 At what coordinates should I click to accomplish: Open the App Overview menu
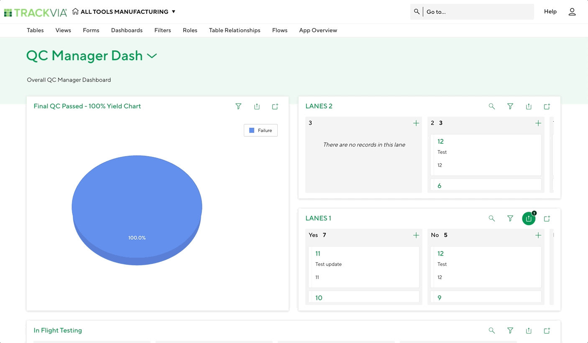click(318, 30)
